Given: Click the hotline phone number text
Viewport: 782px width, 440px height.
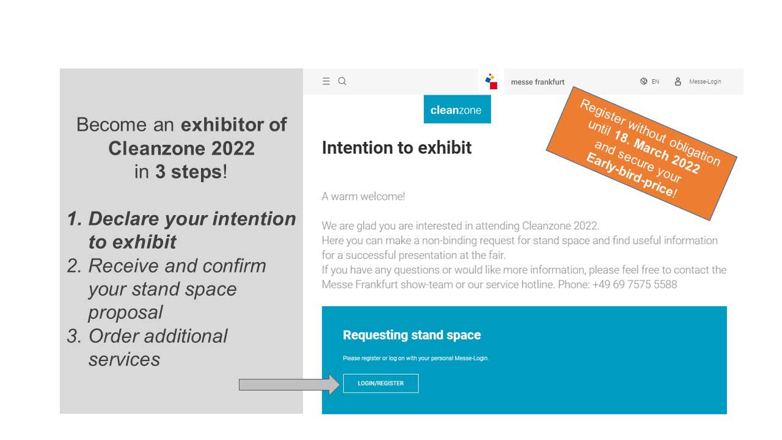Looking at the screenshot, I should click(x=635, y=284).
